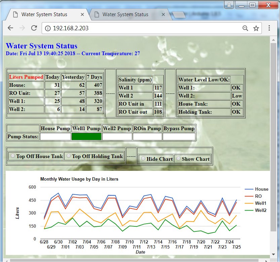Select the Top Off House Tank radio button

13,156
